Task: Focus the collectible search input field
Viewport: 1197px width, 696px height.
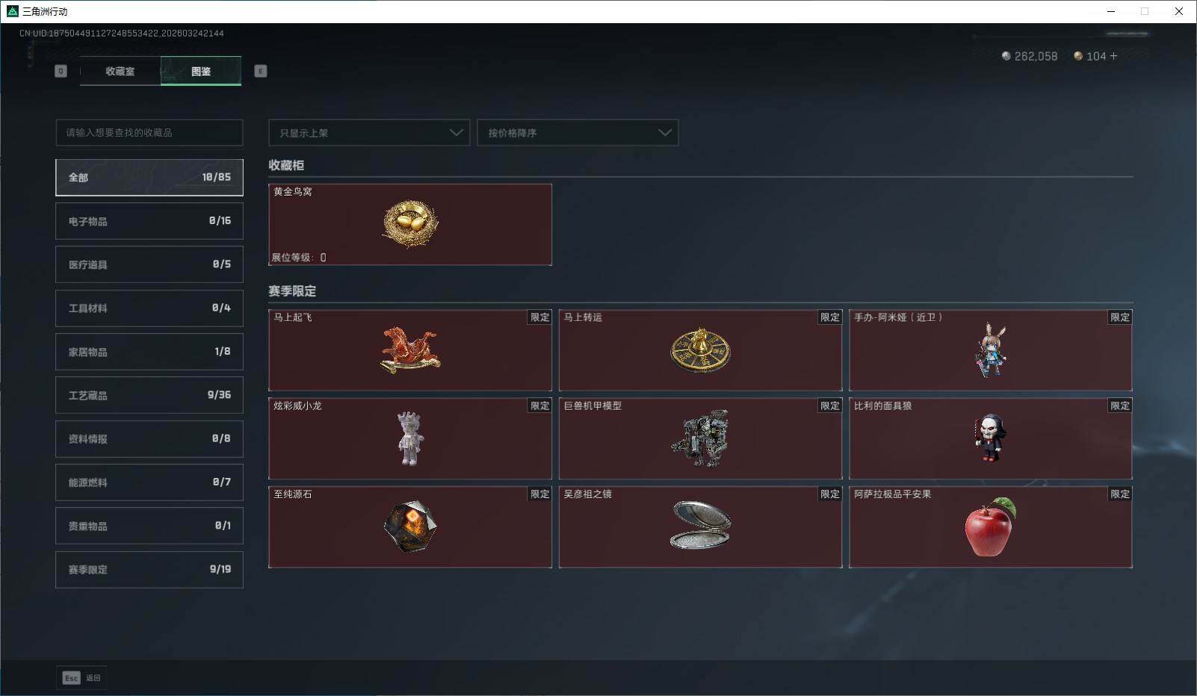Action: point(149,133)
